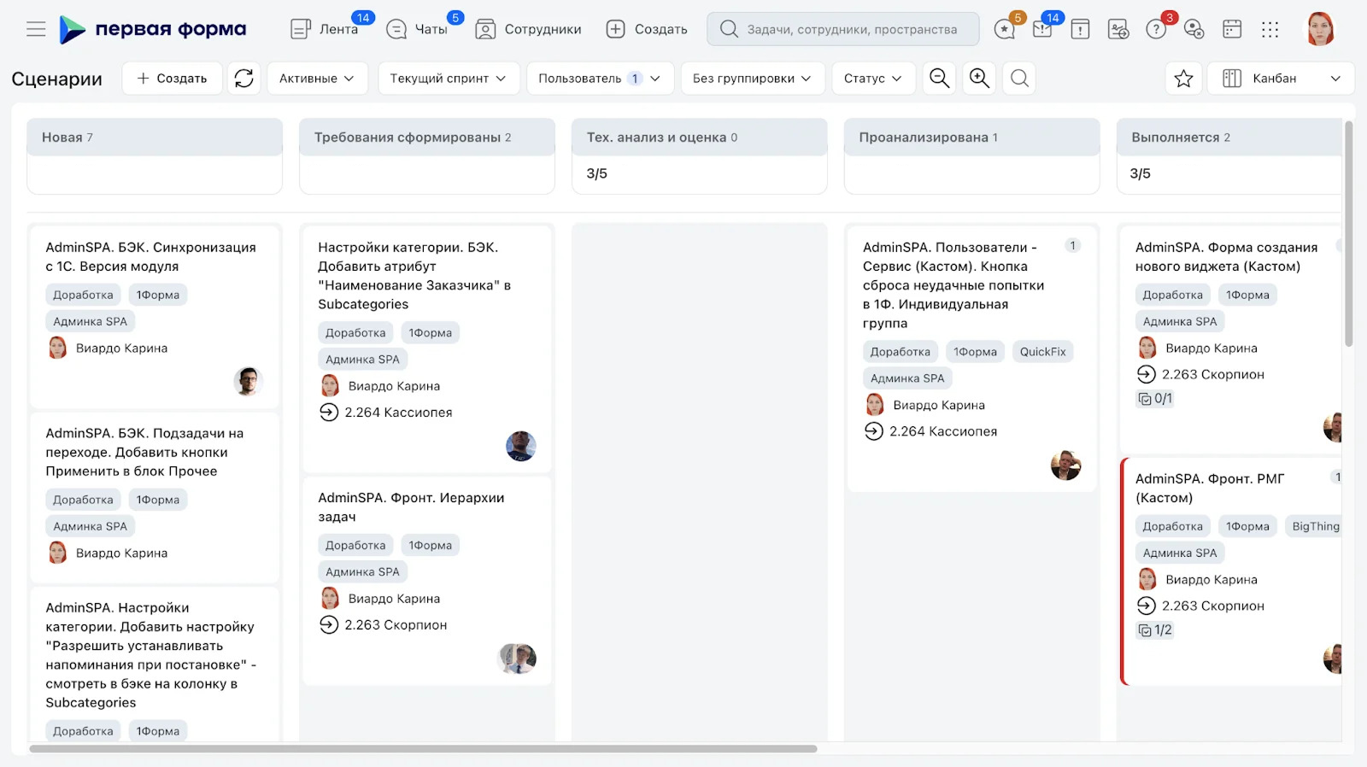Add the board to favorites with the star
Image resolution: width=1367 pixels, height=767 pixels.
(x=1183, y=79)
